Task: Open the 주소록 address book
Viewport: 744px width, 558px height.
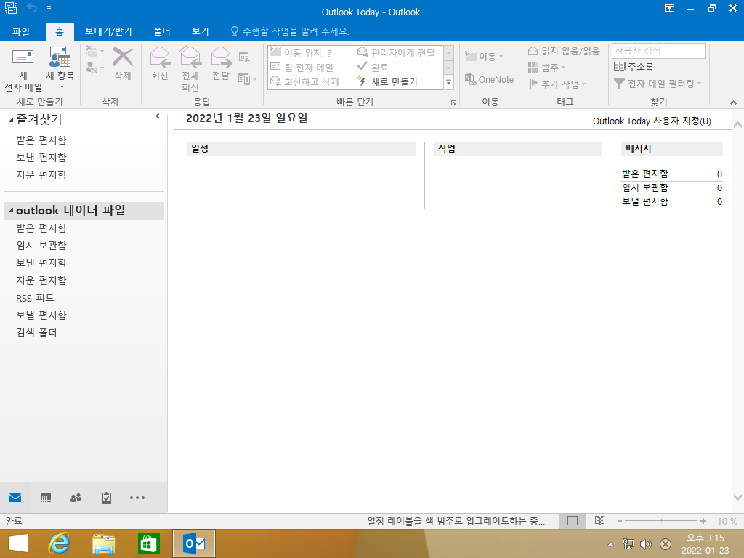Action: pyautogui.click(x=634, y=66)
